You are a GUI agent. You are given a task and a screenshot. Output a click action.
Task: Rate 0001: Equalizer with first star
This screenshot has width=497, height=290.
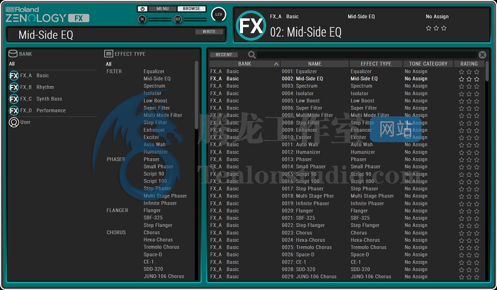coord(461,72)
